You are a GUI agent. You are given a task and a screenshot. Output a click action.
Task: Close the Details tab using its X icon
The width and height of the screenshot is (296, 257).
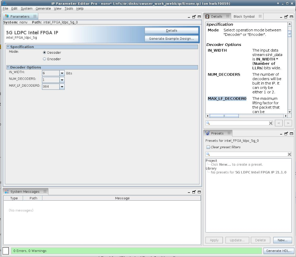tap(227, 16)
